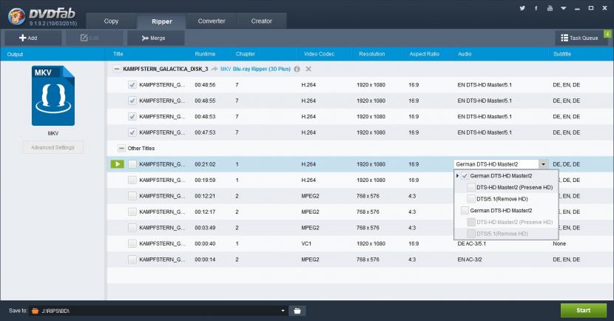This screenshot has height=321, width=614.
Task: Click the Chapter column header
Action: tap(245, 54)
